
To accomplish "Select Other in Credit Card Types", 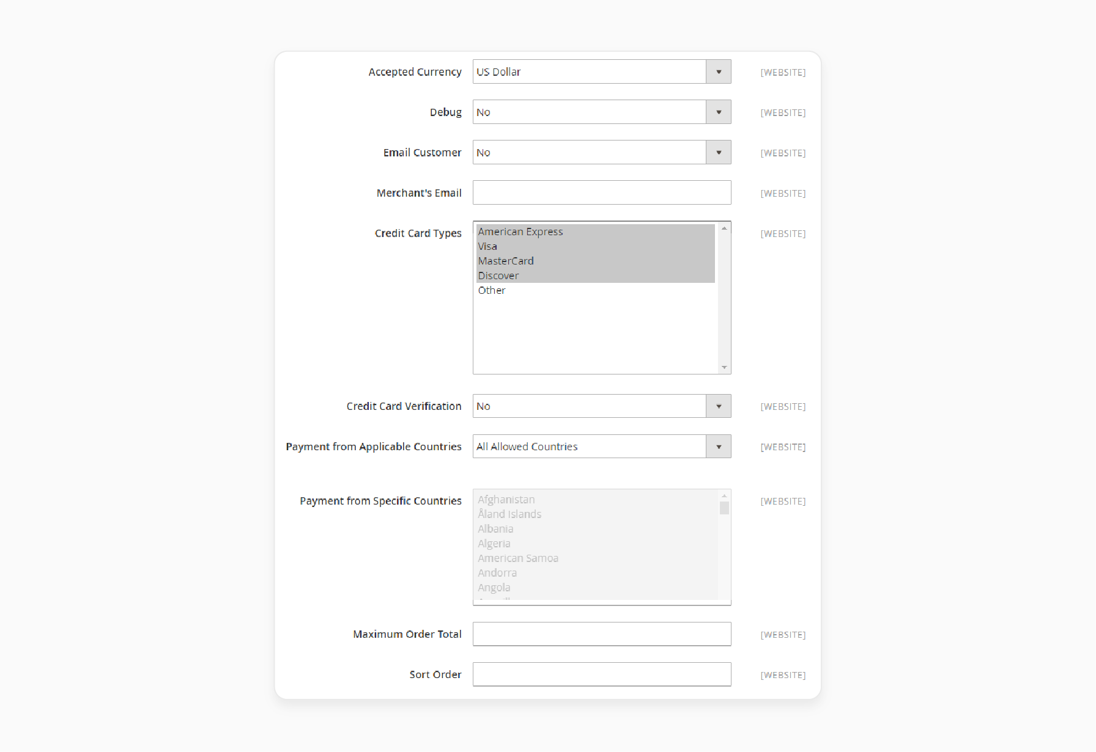I will tap(596, 290).
